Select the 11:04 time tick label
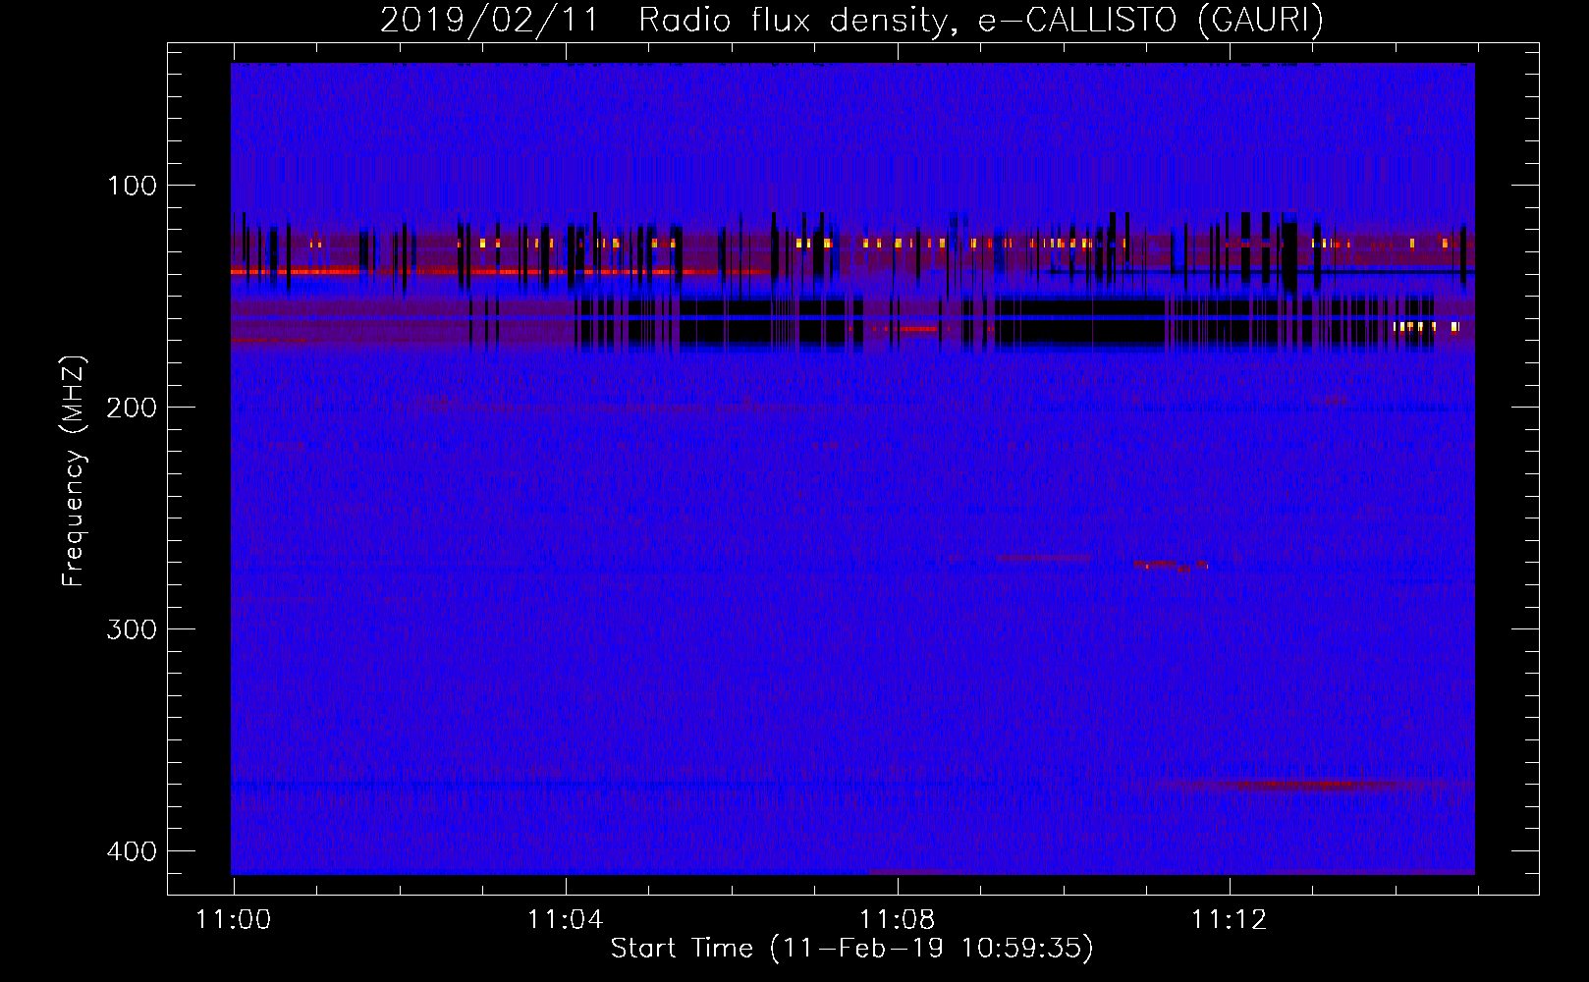The image size is (1589, 982). [565, 920]
